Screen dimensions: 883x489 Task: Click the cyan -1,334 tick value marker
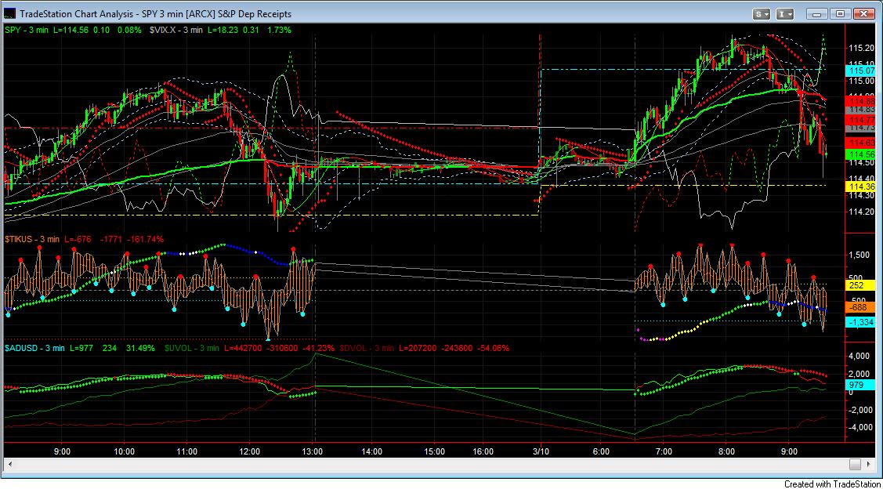[x=861, y=321]
